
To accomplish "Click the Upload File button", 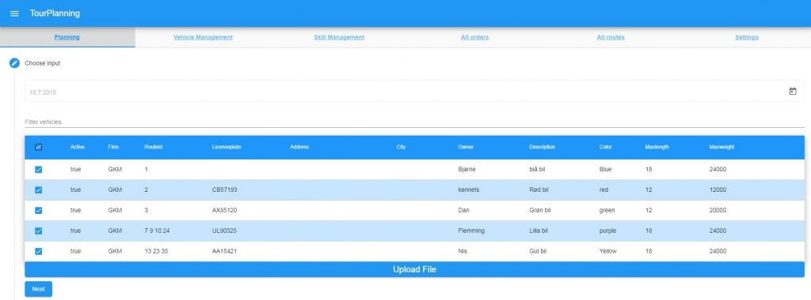I will point(414,269).
